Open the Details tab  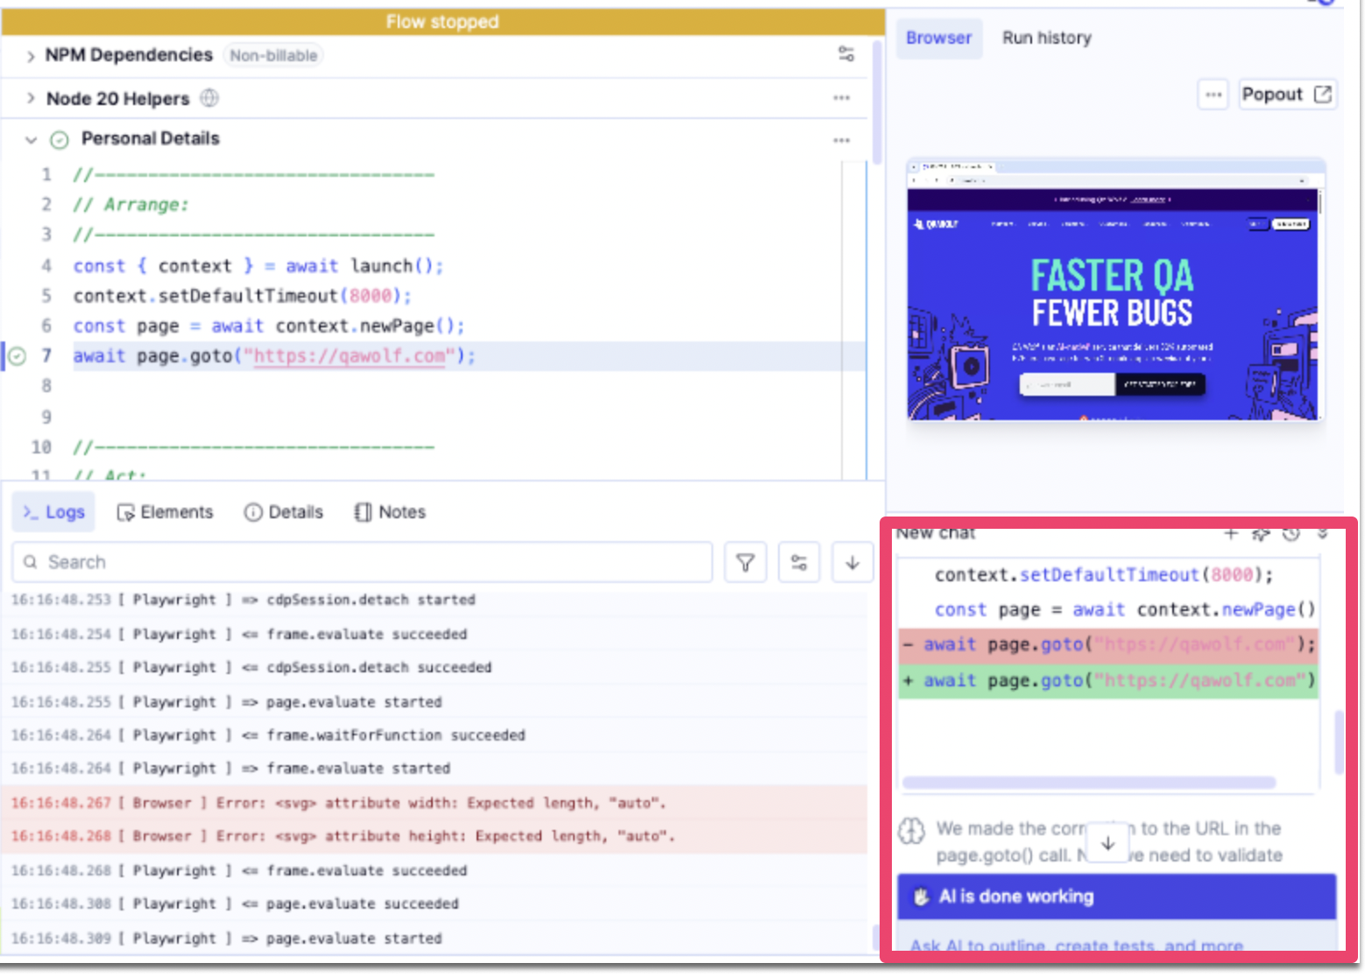click(283, 512)
